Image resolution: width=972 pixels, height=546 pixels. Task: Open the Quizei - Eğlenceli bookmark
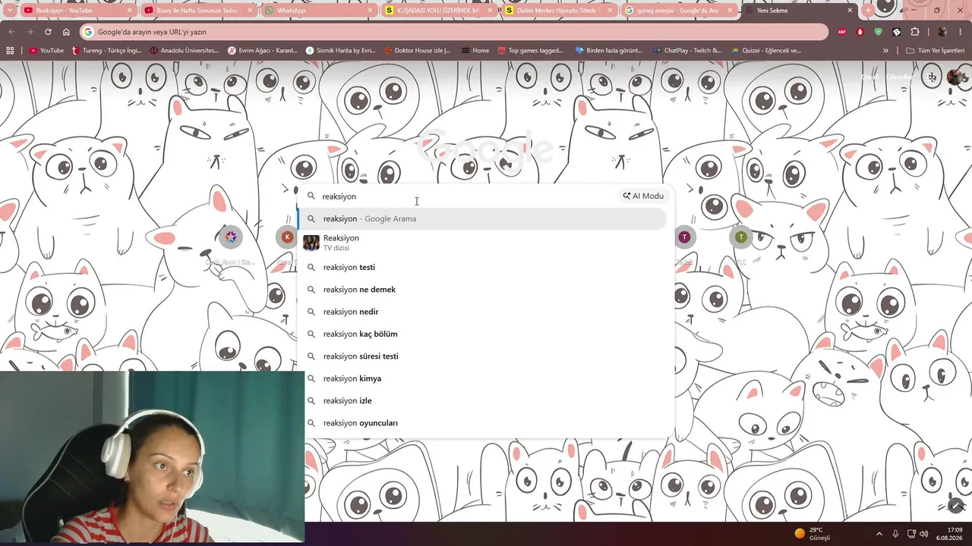(x=766, y=50)
